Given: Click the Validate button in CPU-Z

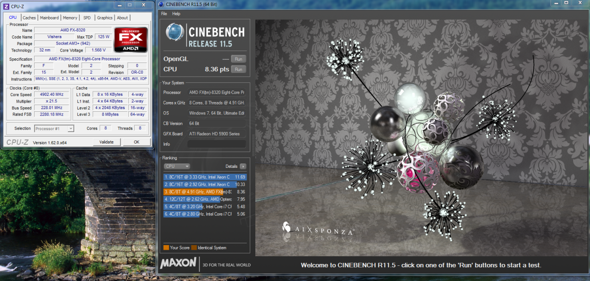Looking at the screenshot, I should [x=106, y=142].
